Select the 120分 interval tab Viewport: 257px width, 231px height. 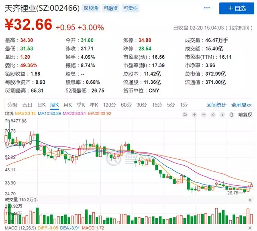tap(109, 105)
